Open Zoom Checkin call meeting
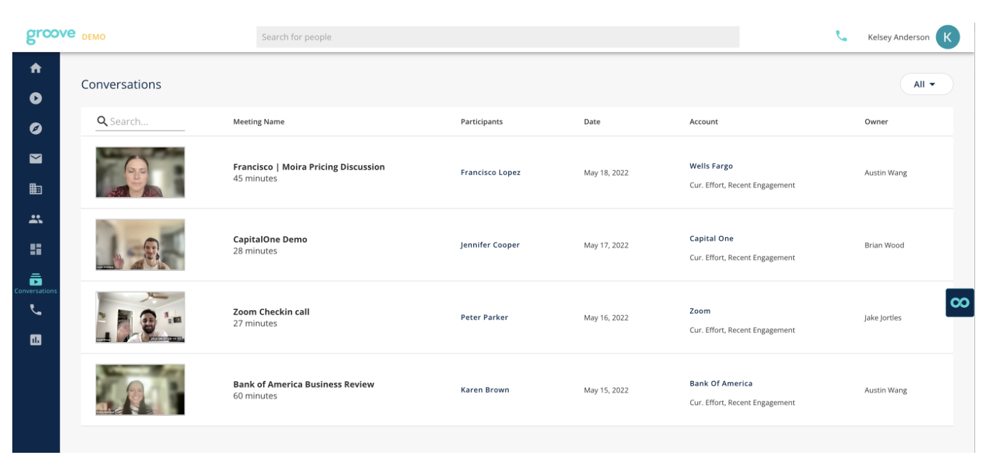The width and height of the screenshot is (997, 461). tap(271, 312)
